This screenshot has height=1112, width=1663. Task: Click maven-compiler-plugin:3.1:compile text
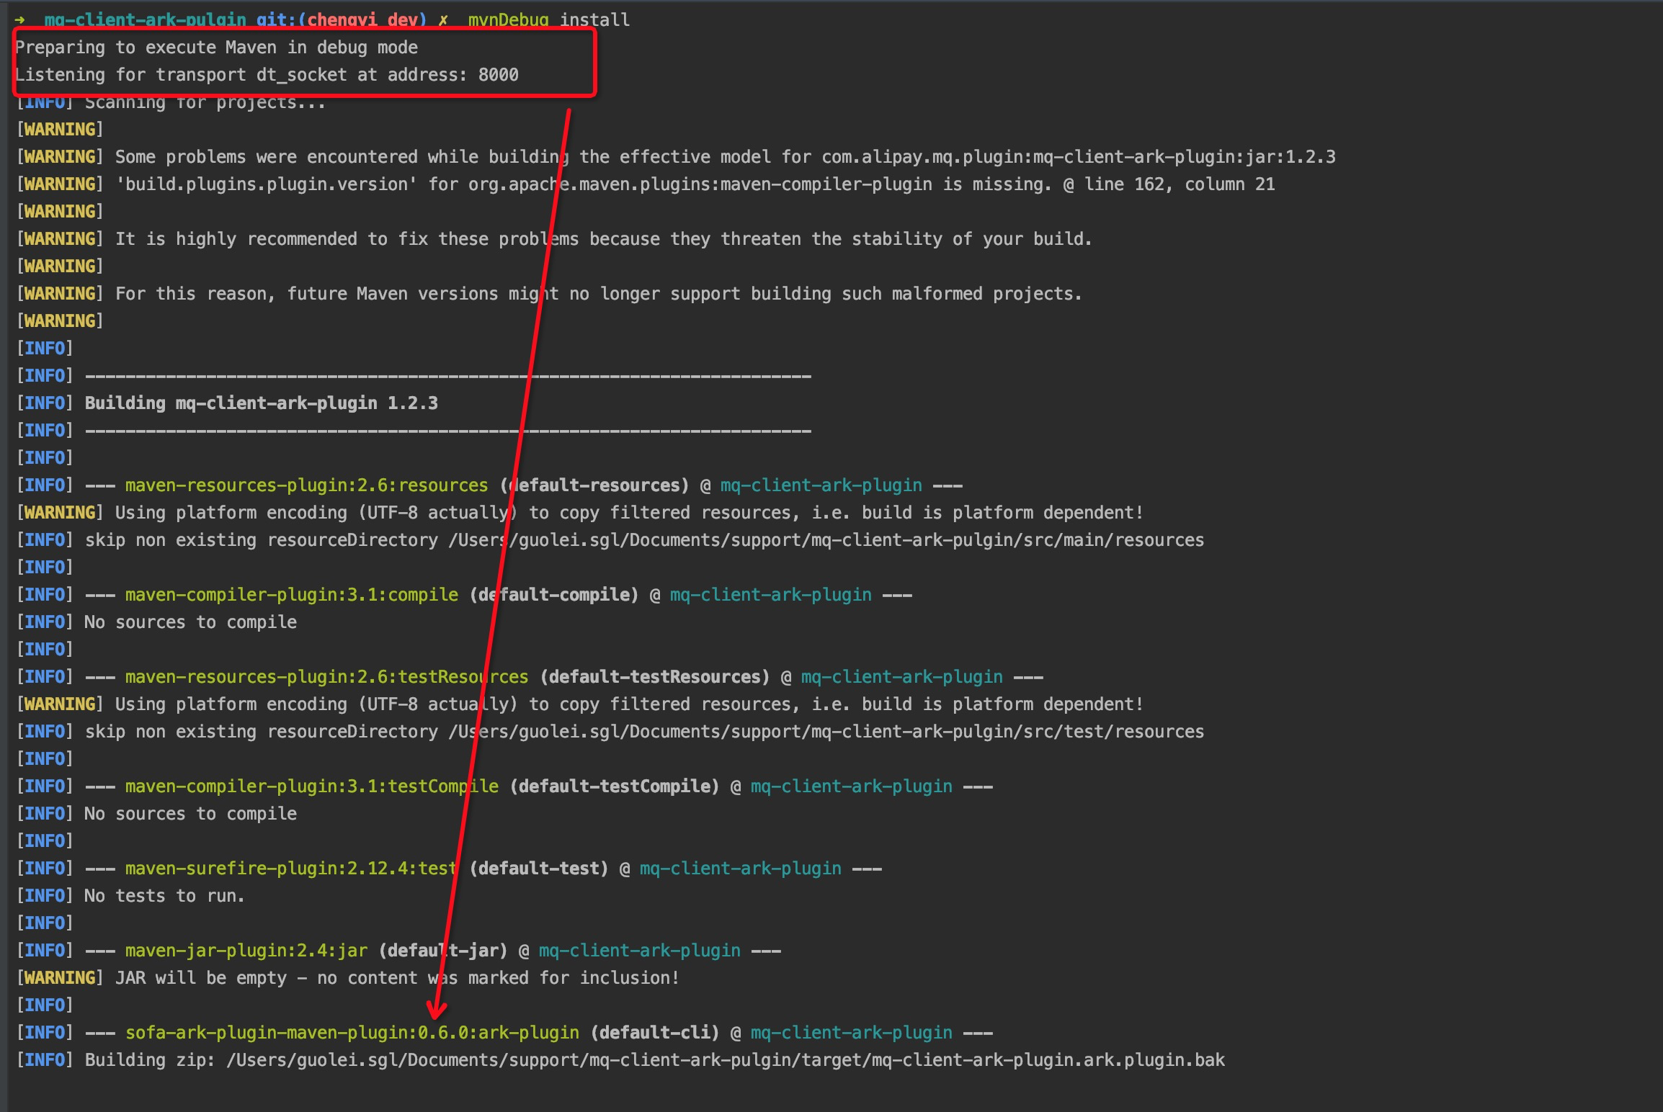coord(291,595)
